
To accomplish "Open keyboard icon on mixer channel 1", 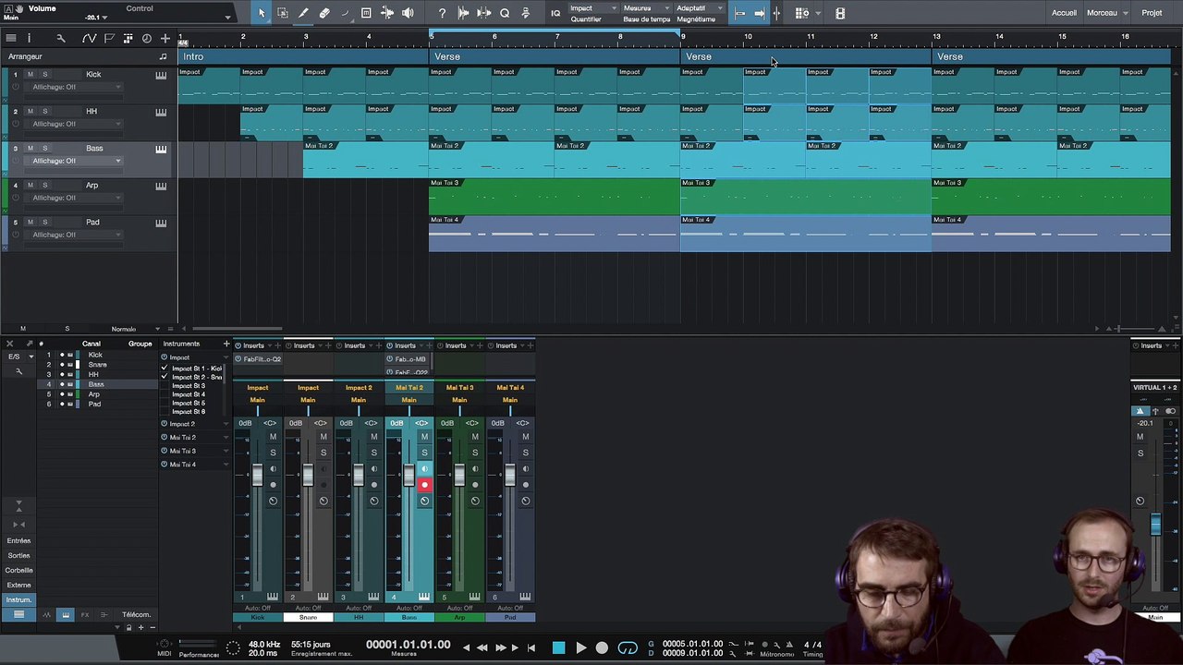I will (x=273, y=597).
